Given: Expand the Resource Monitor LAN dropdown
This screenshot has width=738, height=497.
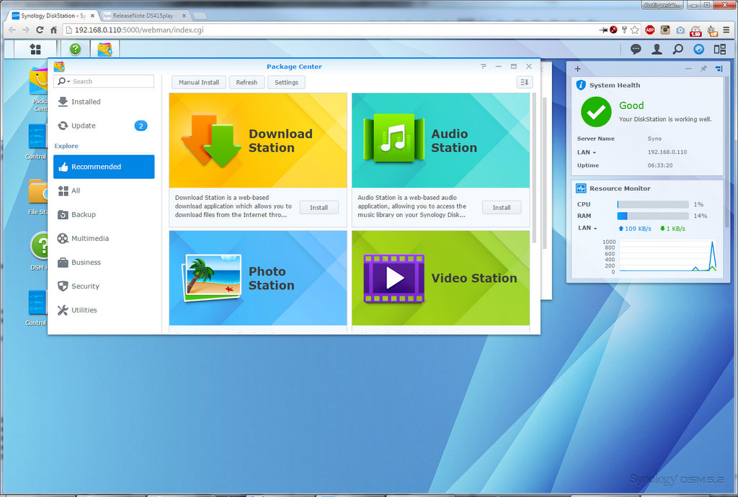Looking at the screenshot, I should pyautogui.click(x=595, y=229).
